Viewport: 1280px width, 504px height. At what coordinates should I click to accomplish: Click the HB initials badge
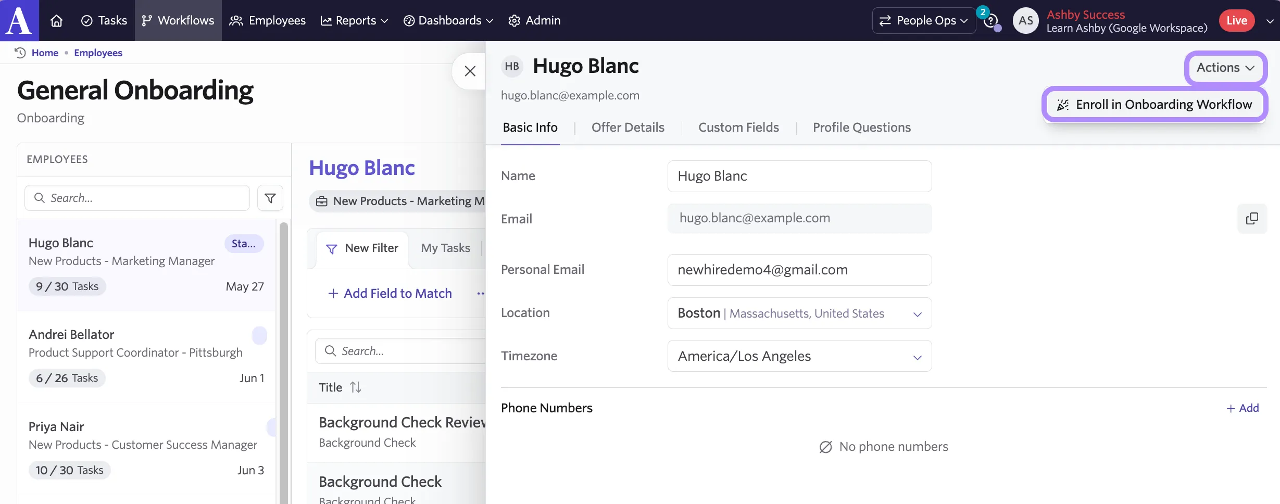[x=512, y=66]
